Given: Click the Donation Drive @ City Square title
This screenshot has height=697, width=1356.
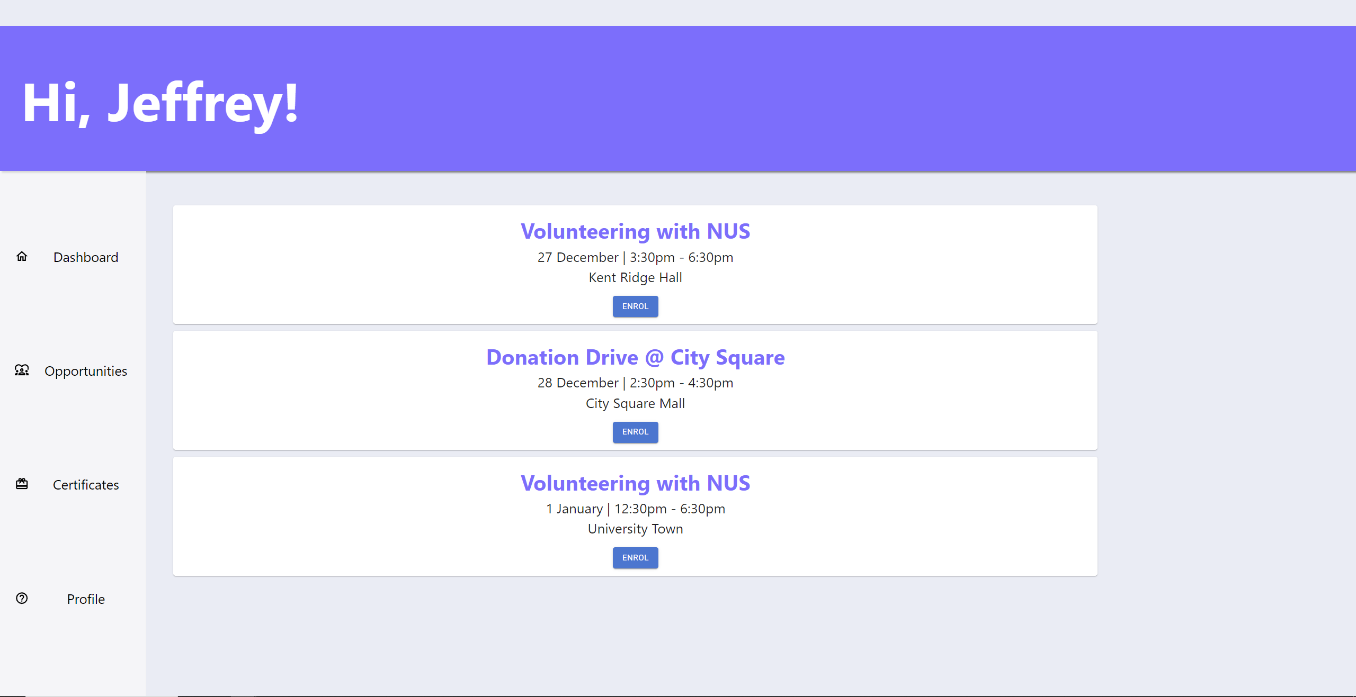Looking at the screenshot, I should click(635, 357).
